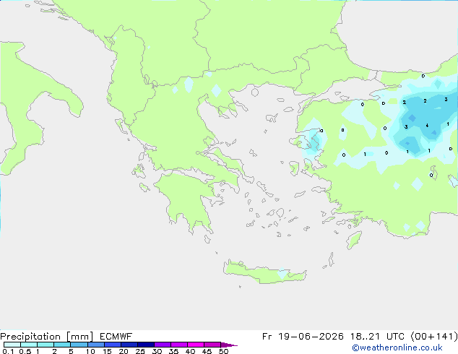Click the "35" legend scale label
The width and height of the screenshot is (458, 354).
point(173,351)
